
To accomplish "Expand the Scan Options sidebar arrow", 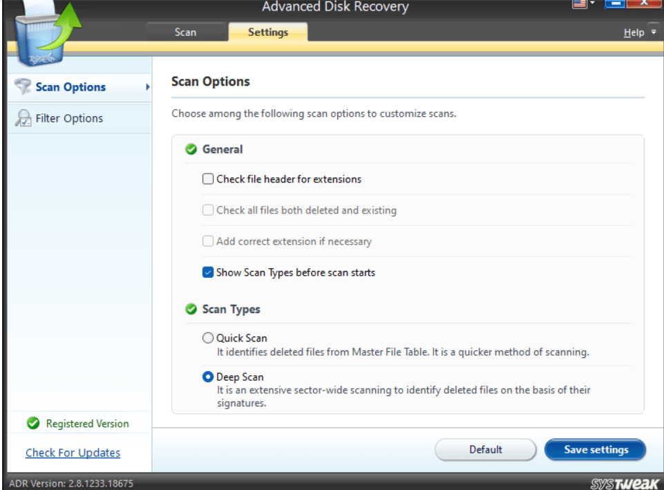I will [147, 87].
